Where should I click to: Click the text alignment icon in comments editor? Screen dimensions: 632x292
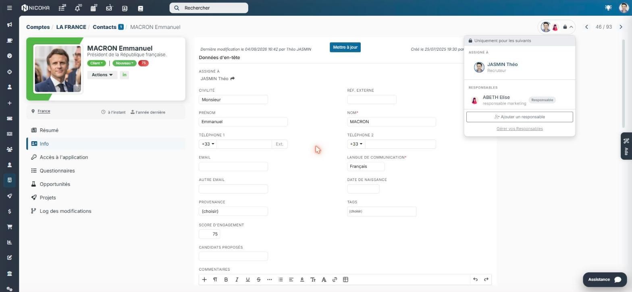[x=291, y=280]
